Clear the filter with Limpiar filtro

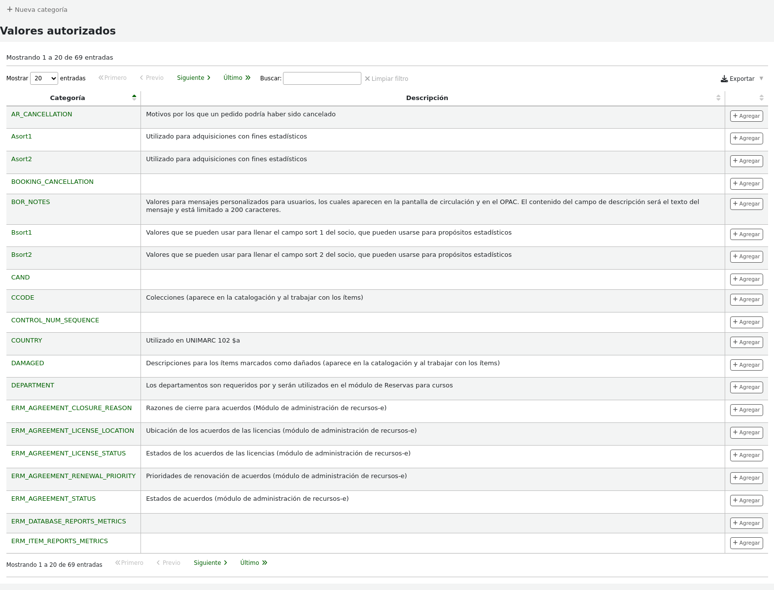tap(387, 79)
